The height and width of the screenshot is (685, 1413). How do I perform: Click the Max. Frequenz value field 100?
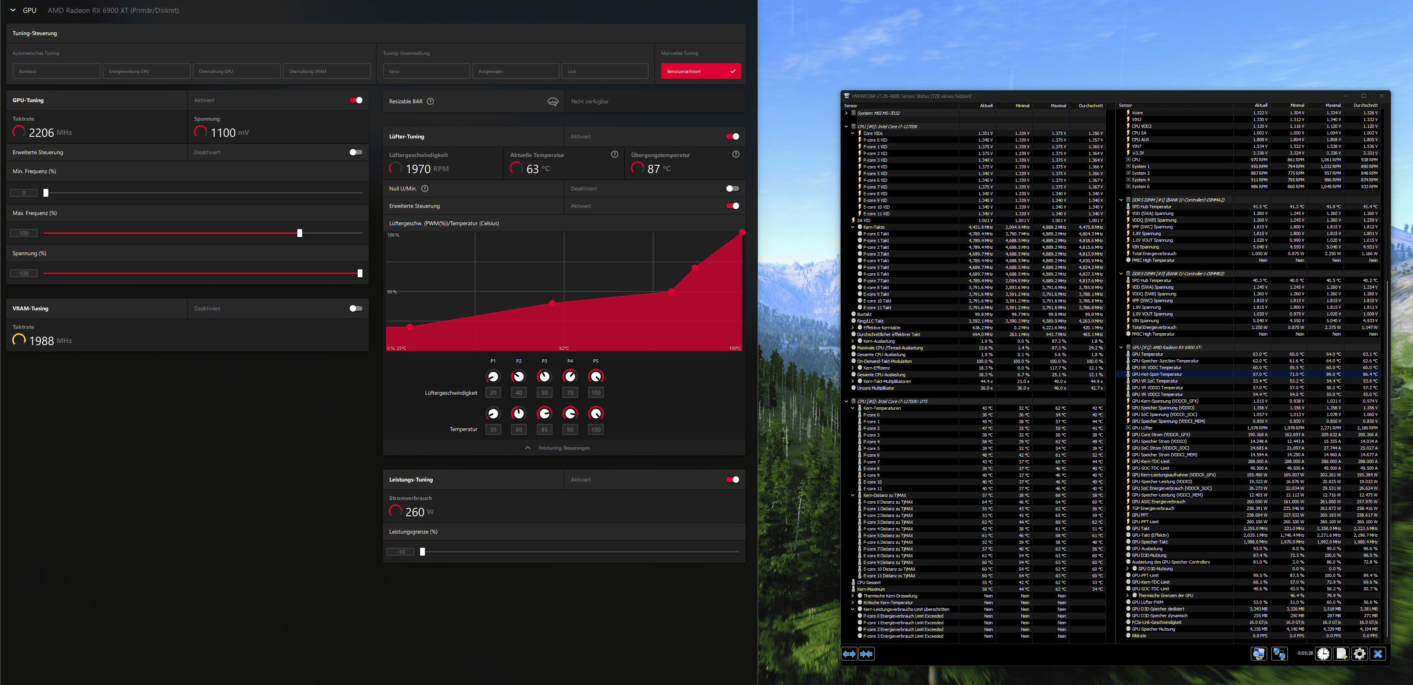coord(24,233)
